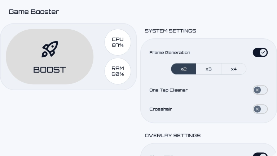277x156 pixels.
Task: Click the Crosshair setting label
Action: click(x=161, y=109)
